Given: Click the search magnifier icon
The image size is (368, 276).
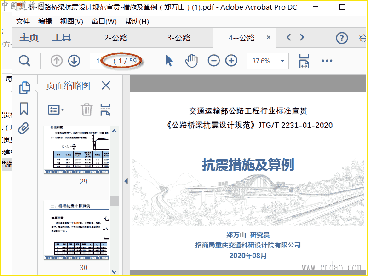Looking at the screenshot, I should coord(25,61).
